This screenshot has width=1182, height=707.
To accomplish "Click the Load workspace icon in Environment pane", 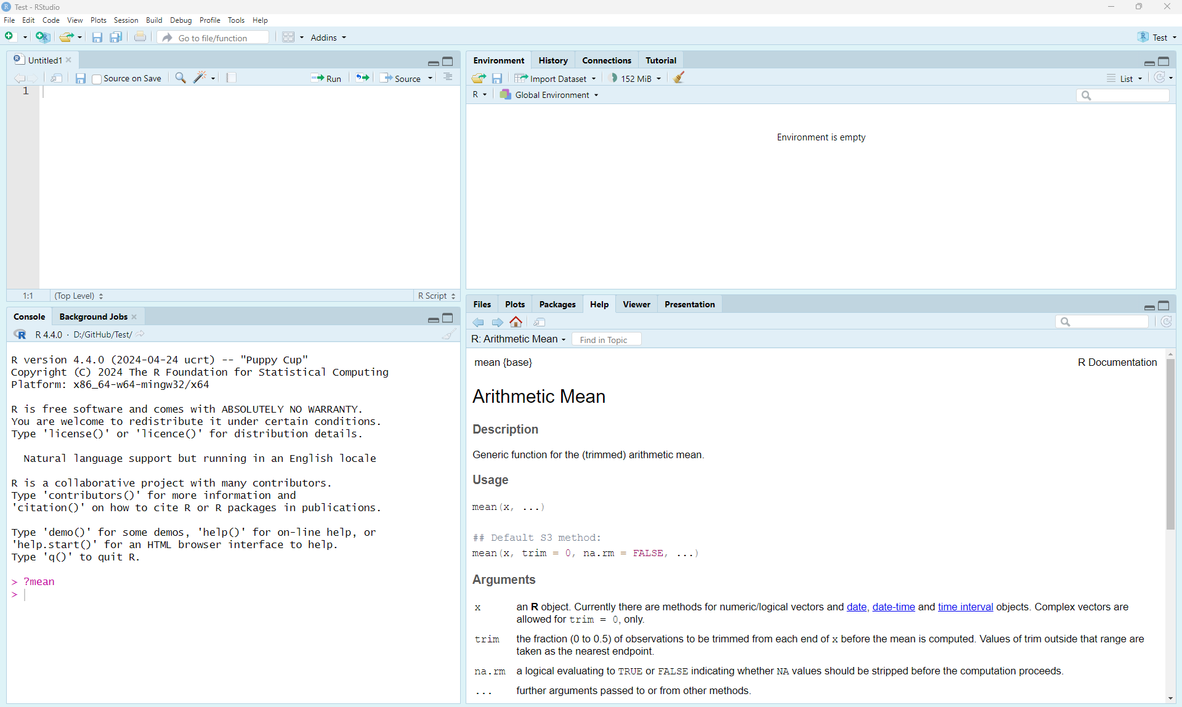I will (479, 78).
